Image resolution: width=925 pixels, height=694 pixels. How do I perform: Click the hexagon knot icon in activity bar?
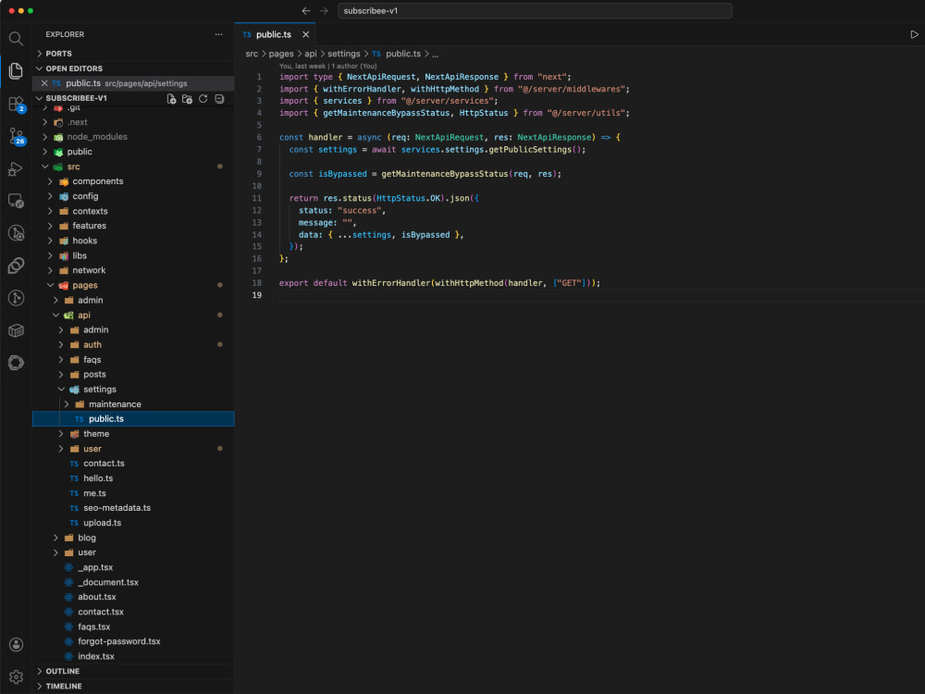(16, 363)
